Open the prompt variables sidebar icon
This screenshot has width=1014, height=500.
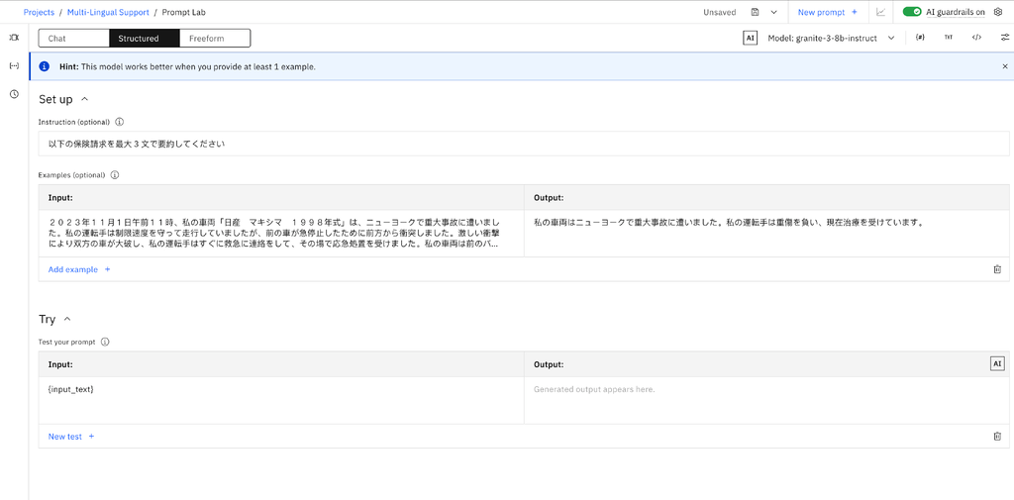14,66
